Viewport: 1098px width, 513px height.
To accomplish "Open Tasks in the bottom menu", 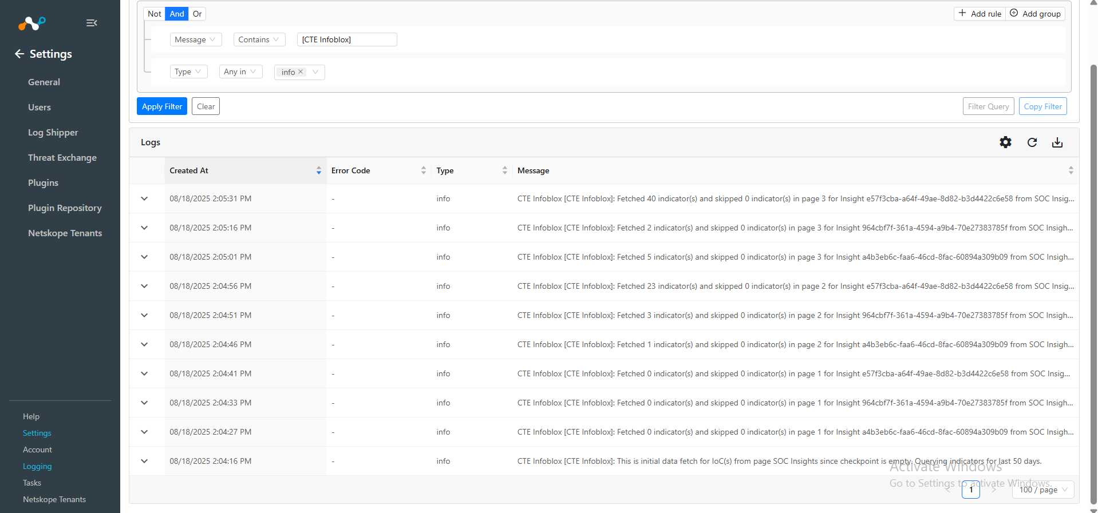I will tap(32, 483).
